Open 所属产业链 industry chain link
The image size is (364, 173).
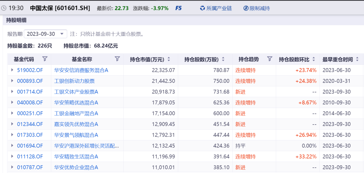pos(219,8)
